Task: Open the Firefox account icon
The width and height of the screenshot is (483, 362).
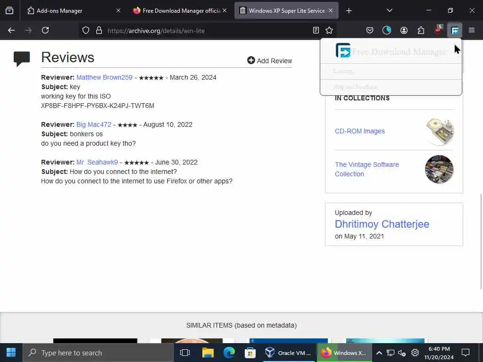Action: coord(404,30)
